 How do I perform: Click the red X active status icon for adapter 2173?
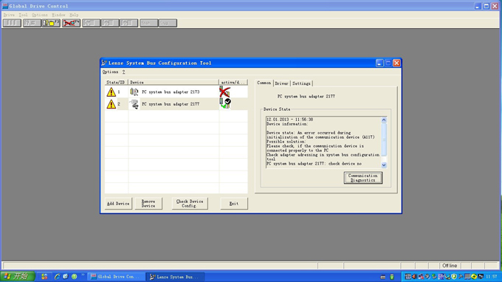click(224, 92)
